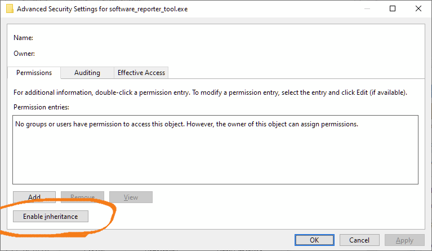Image resolution: width=432 pixels, height=251 pixels.
Task: Click the 'Permission entries:' label
Action: point(41,107)
